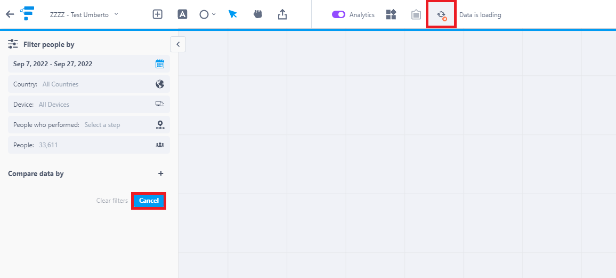
Task: Open the calendar icon in date filter
Action: [x=160, y=63]
